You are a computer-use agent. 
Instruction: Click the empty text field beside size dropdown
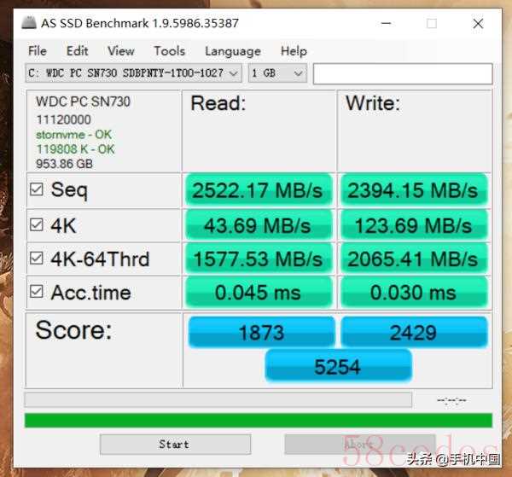coord(403,73)
